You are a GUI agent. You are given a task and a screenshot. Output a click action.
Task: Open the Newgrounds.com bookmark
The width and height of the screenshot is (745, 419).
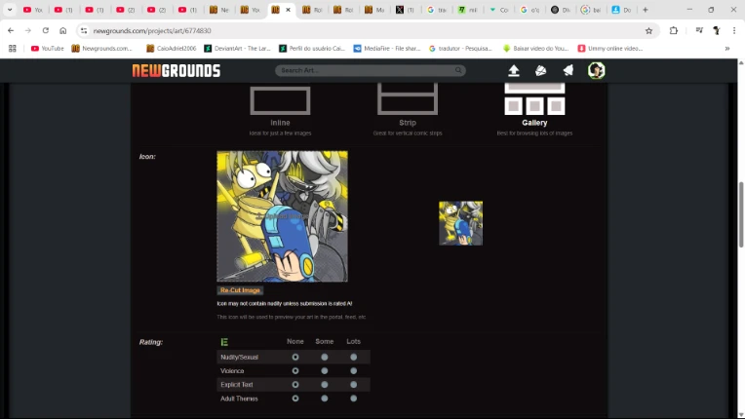101,49
